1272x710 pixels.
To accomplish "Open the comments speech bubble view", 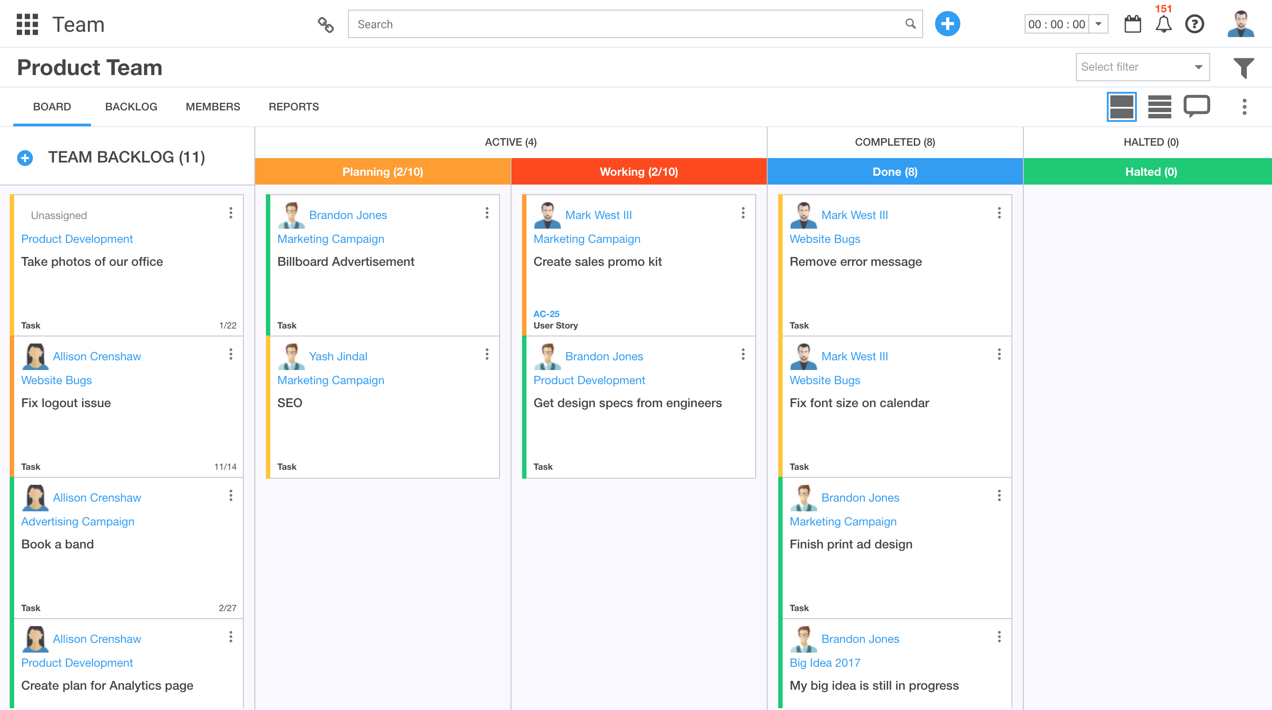I will point(1196,106).
